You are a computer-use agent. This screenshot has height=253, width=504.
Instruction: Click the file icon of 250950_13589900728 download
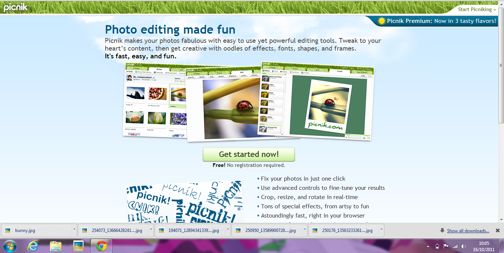click(238, 230)
